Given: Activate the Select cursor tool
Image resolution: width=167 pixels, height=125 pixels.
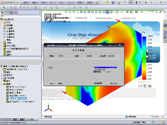Looking at the screenshot, I should coord(131,2).
